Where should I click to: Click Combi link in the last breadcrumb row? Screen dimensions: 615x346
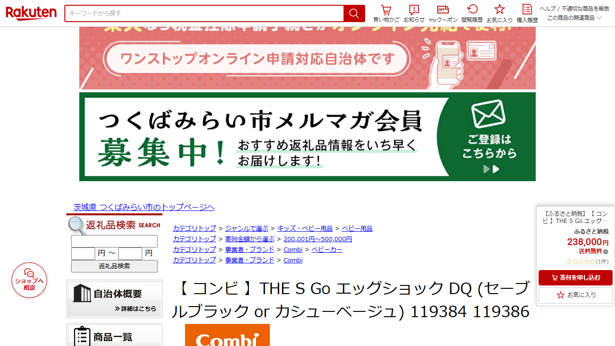tap(293, 260)
